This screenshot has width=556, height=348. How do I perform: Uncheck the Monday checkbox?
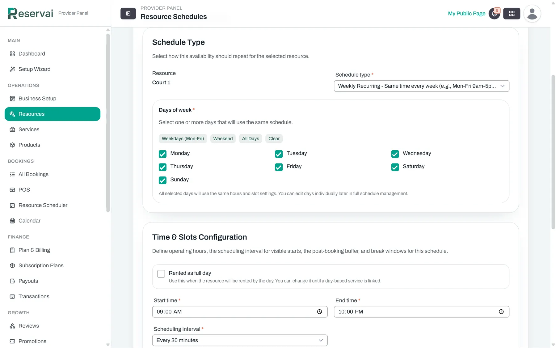click(162, 154)
